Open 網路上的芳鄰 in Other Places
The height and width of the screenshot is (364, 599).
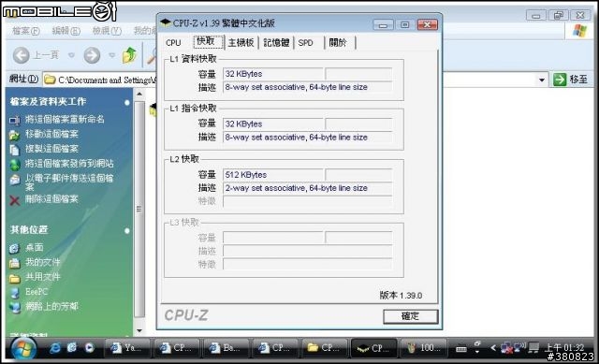[x=51, y=306]
